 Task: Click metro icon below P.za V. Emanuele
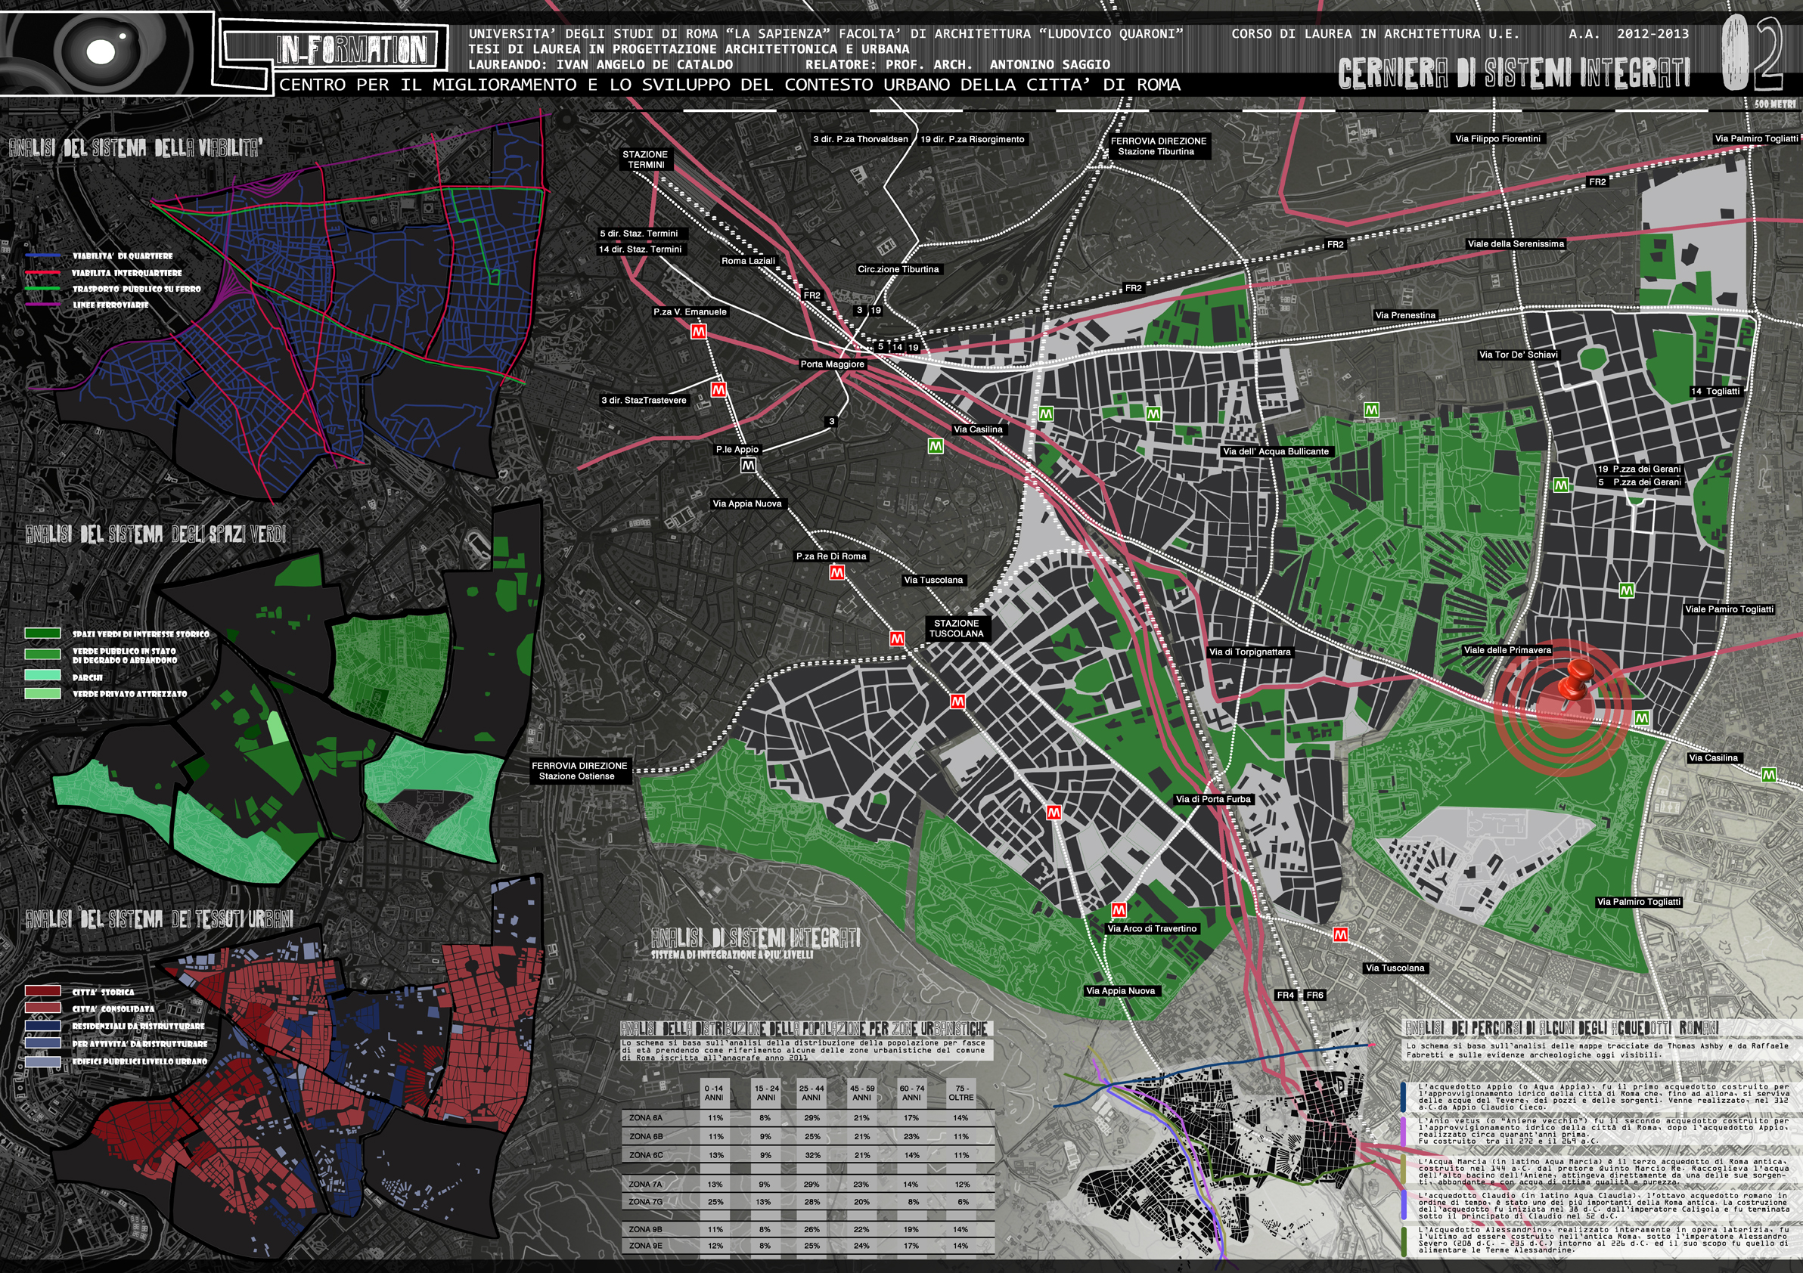[698, 332]
